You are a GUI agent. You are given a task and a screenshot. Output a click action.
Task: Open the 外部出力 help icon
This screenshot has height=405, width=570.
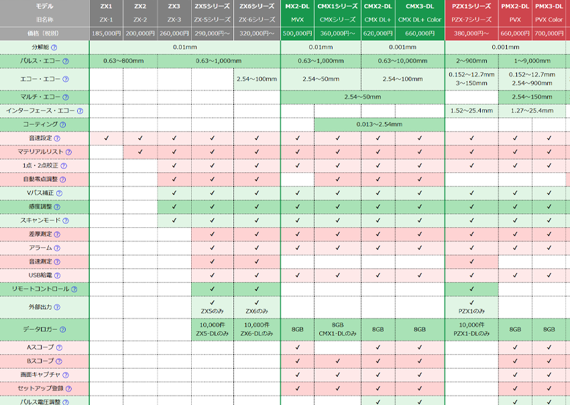(57, 307)
